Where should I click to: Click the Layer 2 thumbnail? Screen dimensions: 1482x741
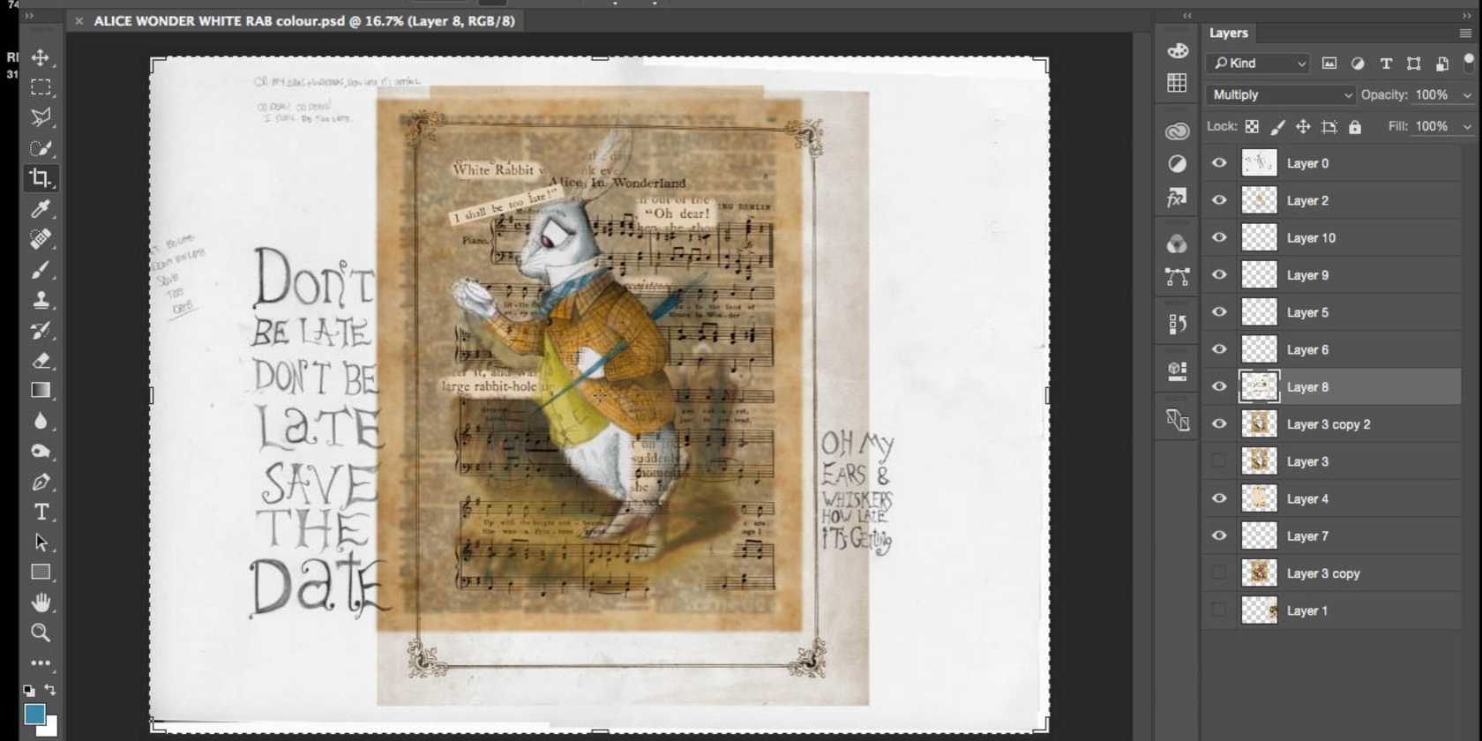(x=1259, y=200)
